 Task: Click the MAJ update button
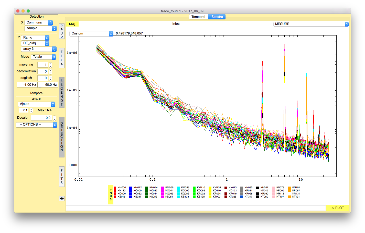tap(72, 24)
